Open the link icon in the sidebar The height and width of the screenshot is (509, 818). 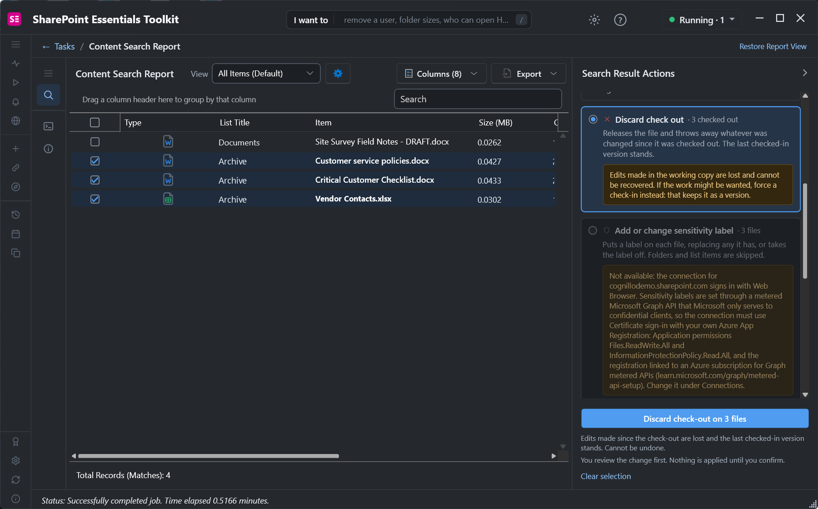[x=16, y=168]
